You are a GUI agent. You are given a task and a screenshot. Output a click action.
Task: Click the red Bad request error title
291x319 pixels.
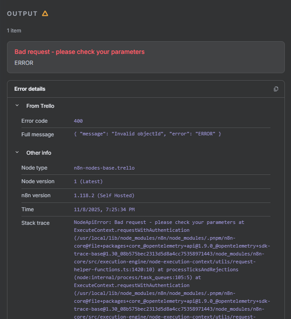coord(79,52)
